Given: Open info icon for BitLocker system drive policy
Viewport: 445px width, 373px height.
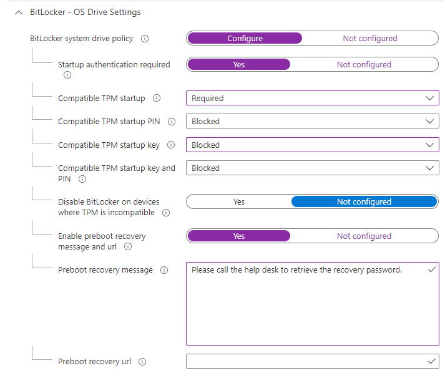Looking at the screenshot, I should click(x=145, y=39).
